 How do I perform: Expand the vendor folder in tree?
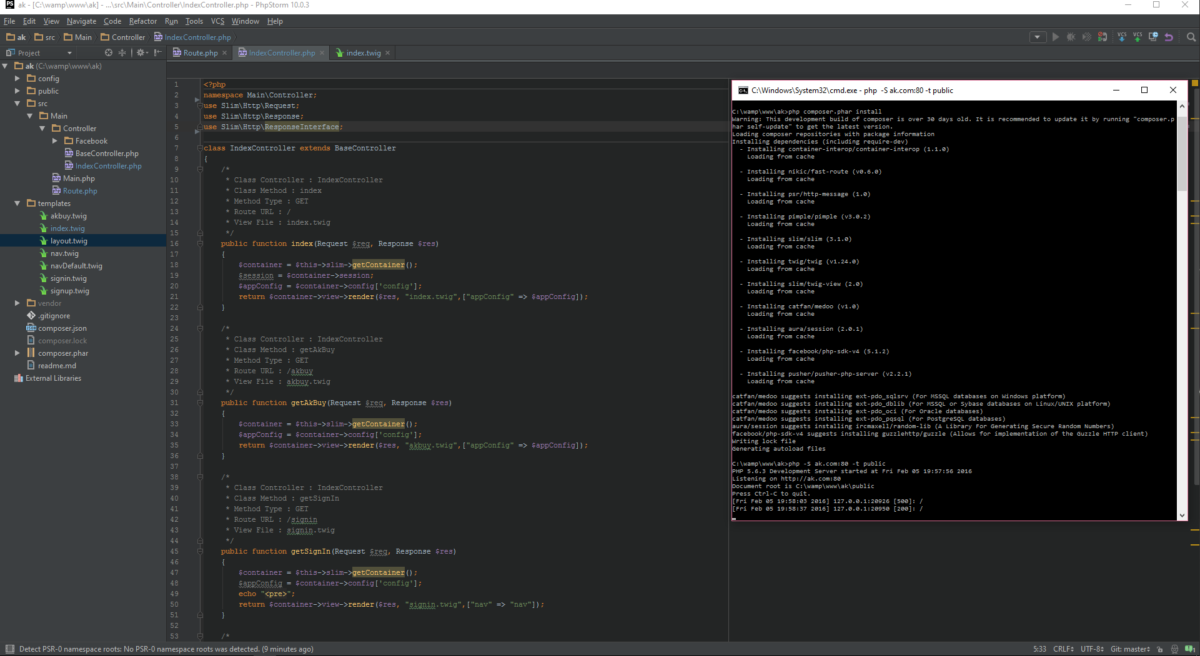pos(17,303)
